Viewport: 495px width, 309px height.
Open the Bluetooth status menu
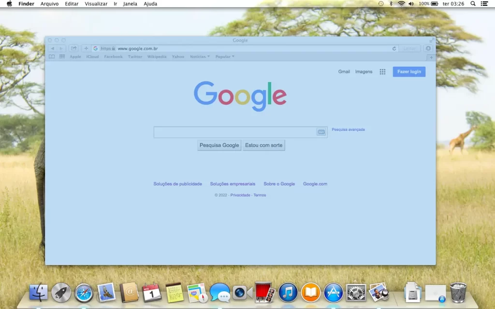[x=391, y=4]
